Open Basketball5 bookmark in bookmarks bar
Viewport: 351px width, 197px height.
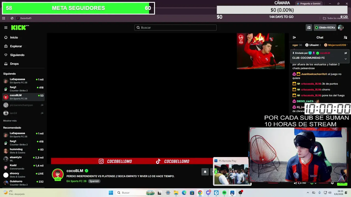click(x=24, y=18)
